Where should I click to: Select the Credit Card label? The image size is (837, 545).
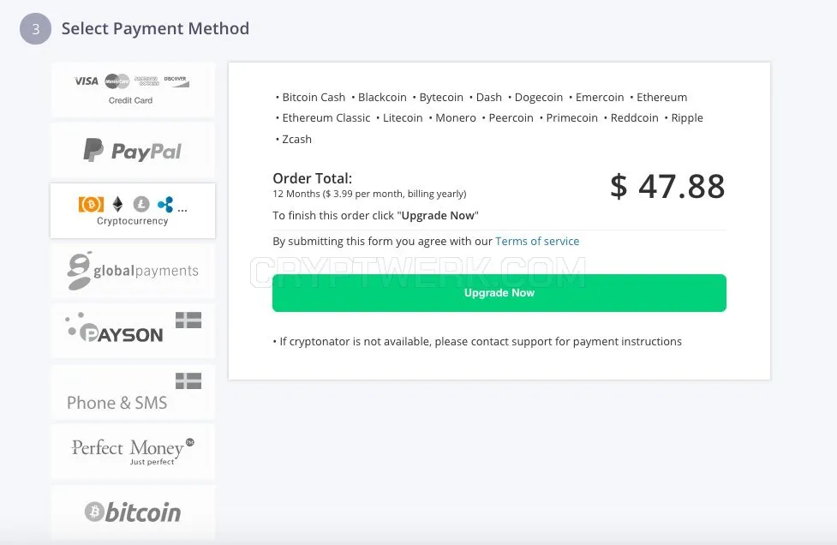point(130,100)
